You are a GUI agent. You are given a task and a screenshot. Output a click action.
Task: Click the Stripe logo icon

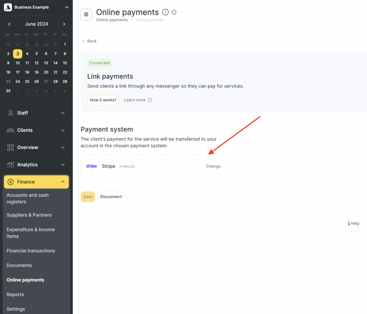(x=91, y=166)
